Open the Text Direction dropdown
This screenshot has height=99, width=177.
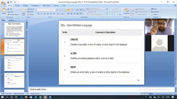93,9
